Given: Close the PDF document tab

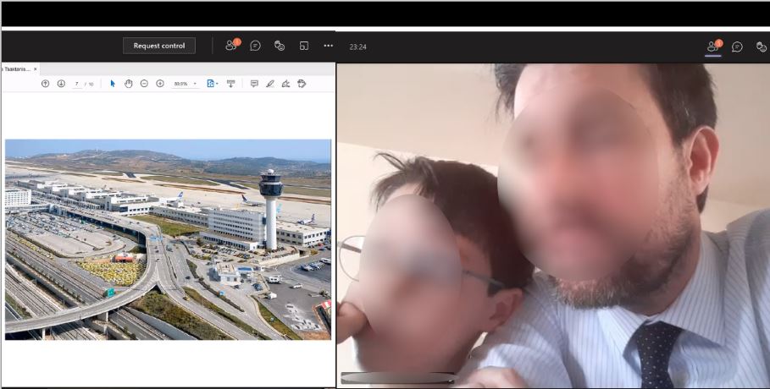Looking at the screenshot, I should pos(36,69).
